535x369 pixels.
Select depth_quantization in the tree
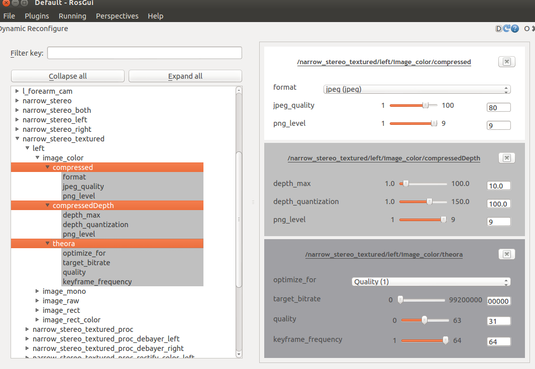pyautogui.click(x=95, y=225)
